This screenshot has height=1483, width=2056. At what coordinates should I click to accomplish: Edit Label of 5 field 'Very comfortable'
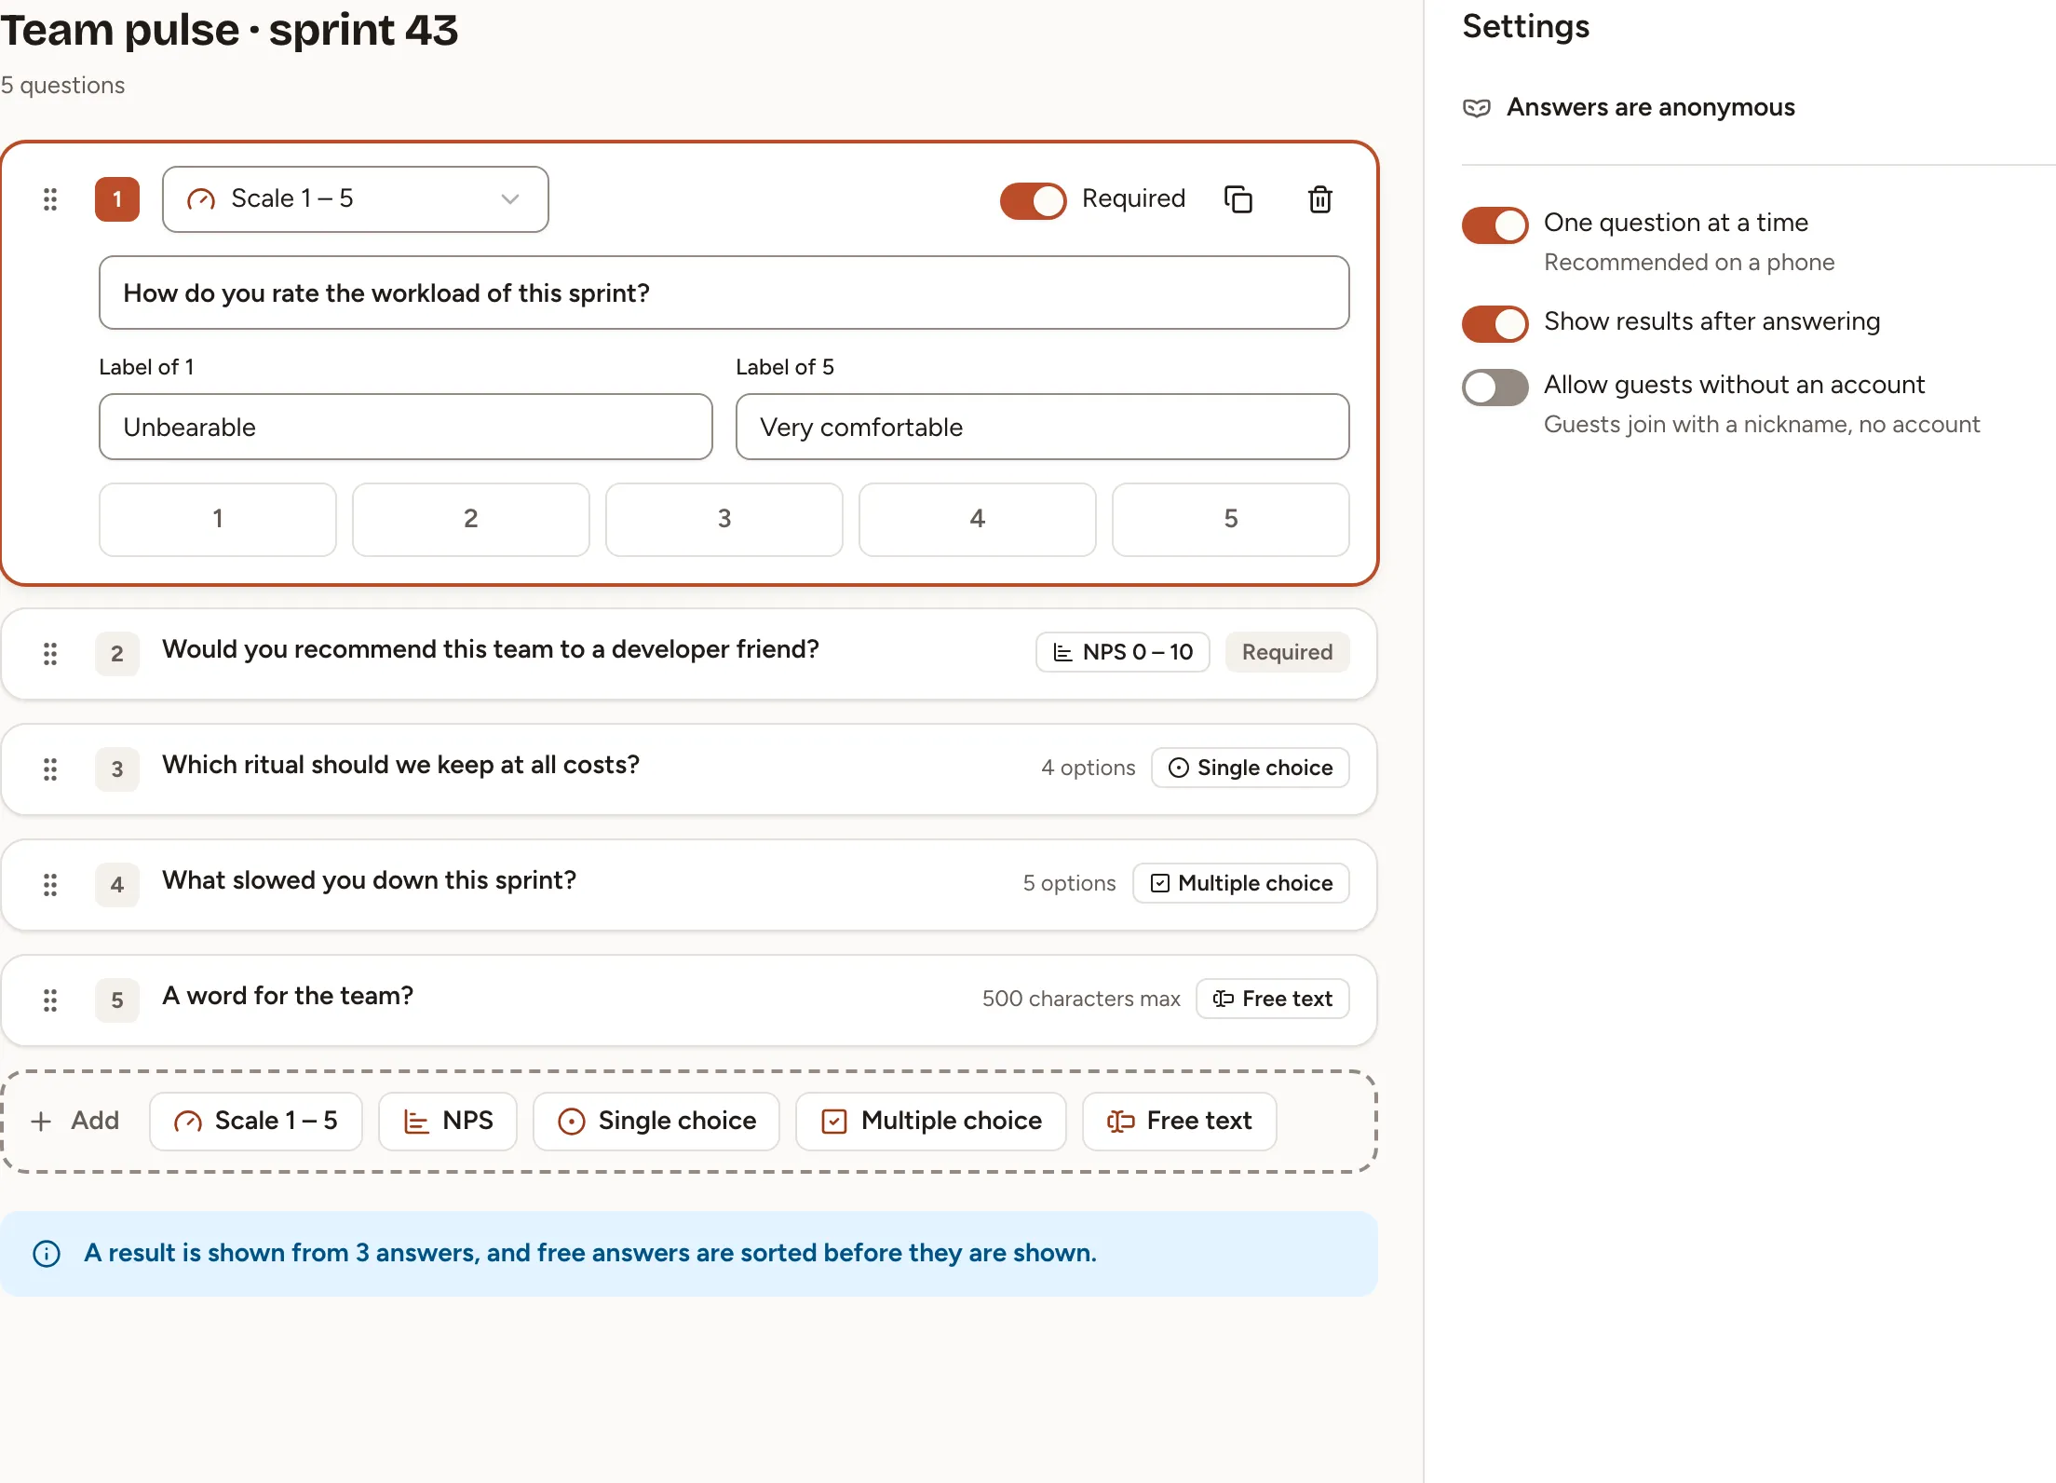[x=1043, y=427]
